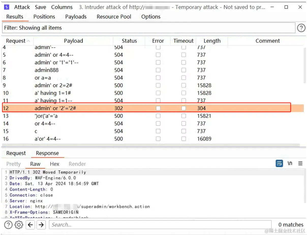Open the Request message tab

[x=16, y=153]
